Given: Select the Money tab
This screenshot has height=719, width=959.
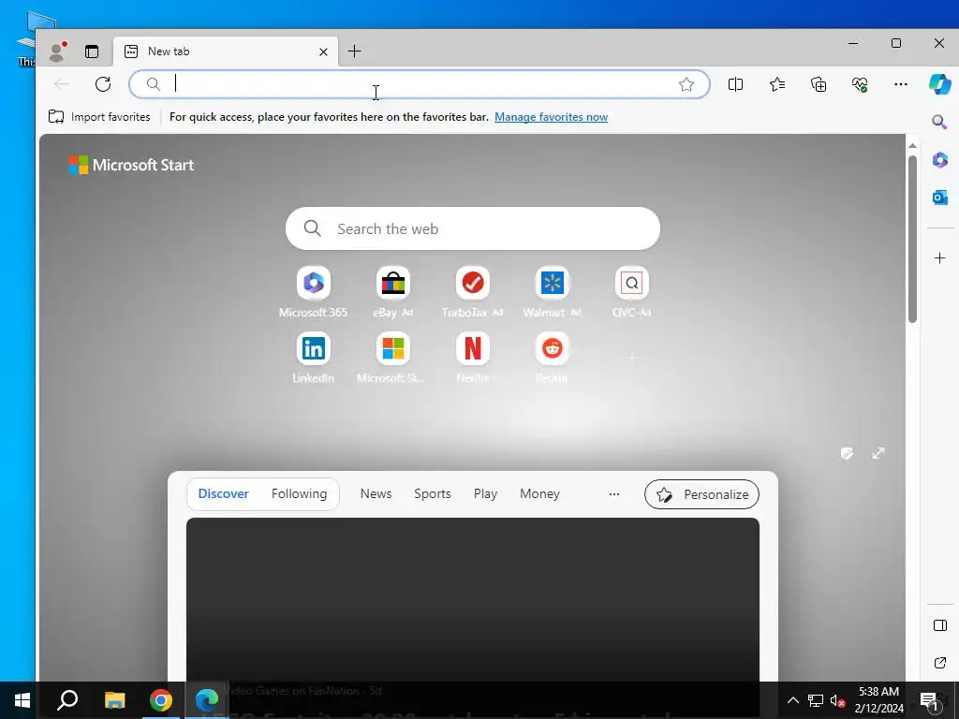Looking at the screenshot, I should [539, 494].
